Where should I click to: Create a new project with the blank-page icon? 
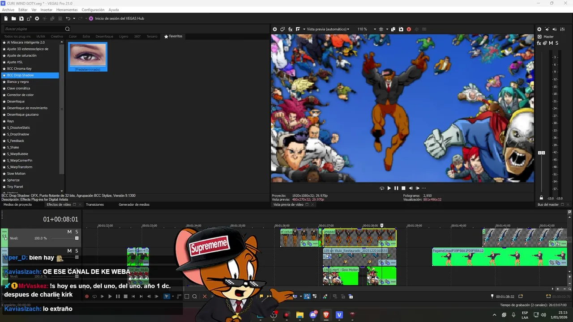6,18
